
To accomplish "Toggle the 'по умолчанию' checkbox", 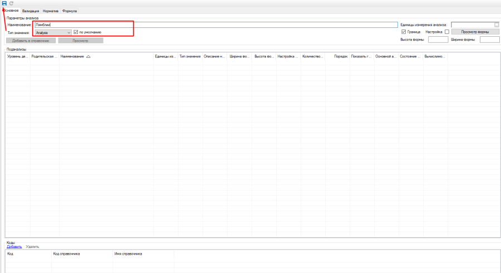I will point(76,32).
